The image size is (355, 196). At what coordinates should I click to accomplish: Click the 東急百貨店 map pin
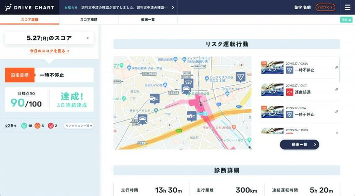(x=129, y=68)
